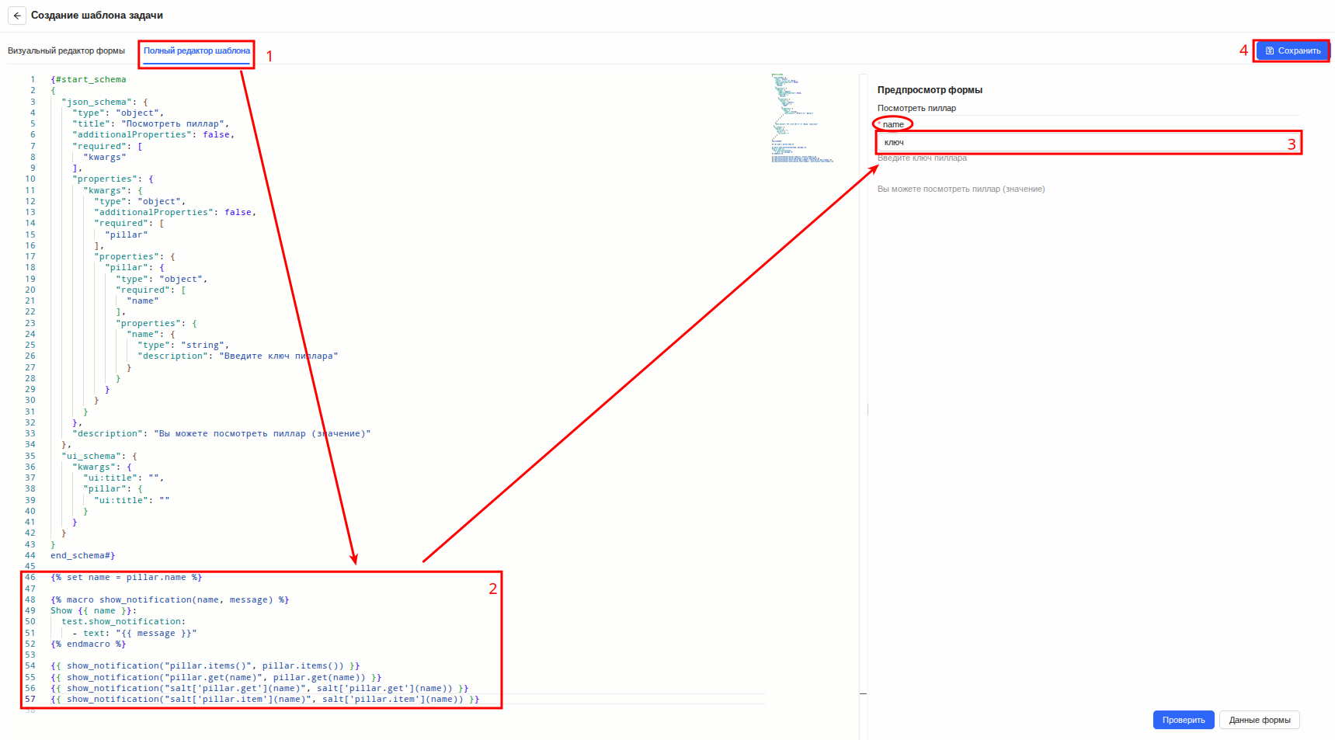Viewport: 1335px width, 740px height.
Task: Click the floppy-disk icon on Сохранить
Action: 1270,50
